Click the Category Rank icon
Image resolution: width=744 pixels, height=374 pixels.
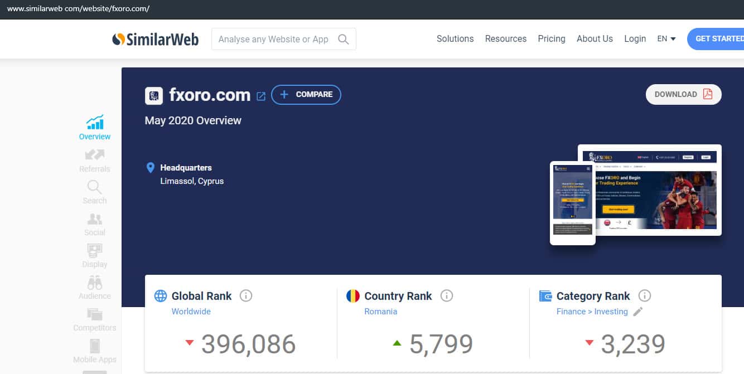pyautogui.click(x=545, y=296)
